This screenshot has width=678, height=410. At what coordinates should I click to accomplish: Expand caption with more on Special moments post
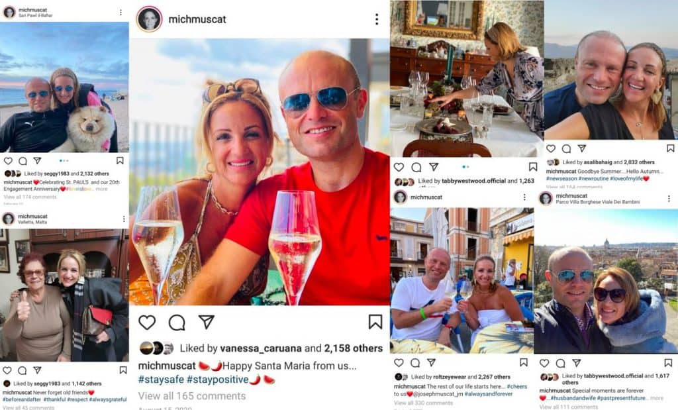[656, 398]
